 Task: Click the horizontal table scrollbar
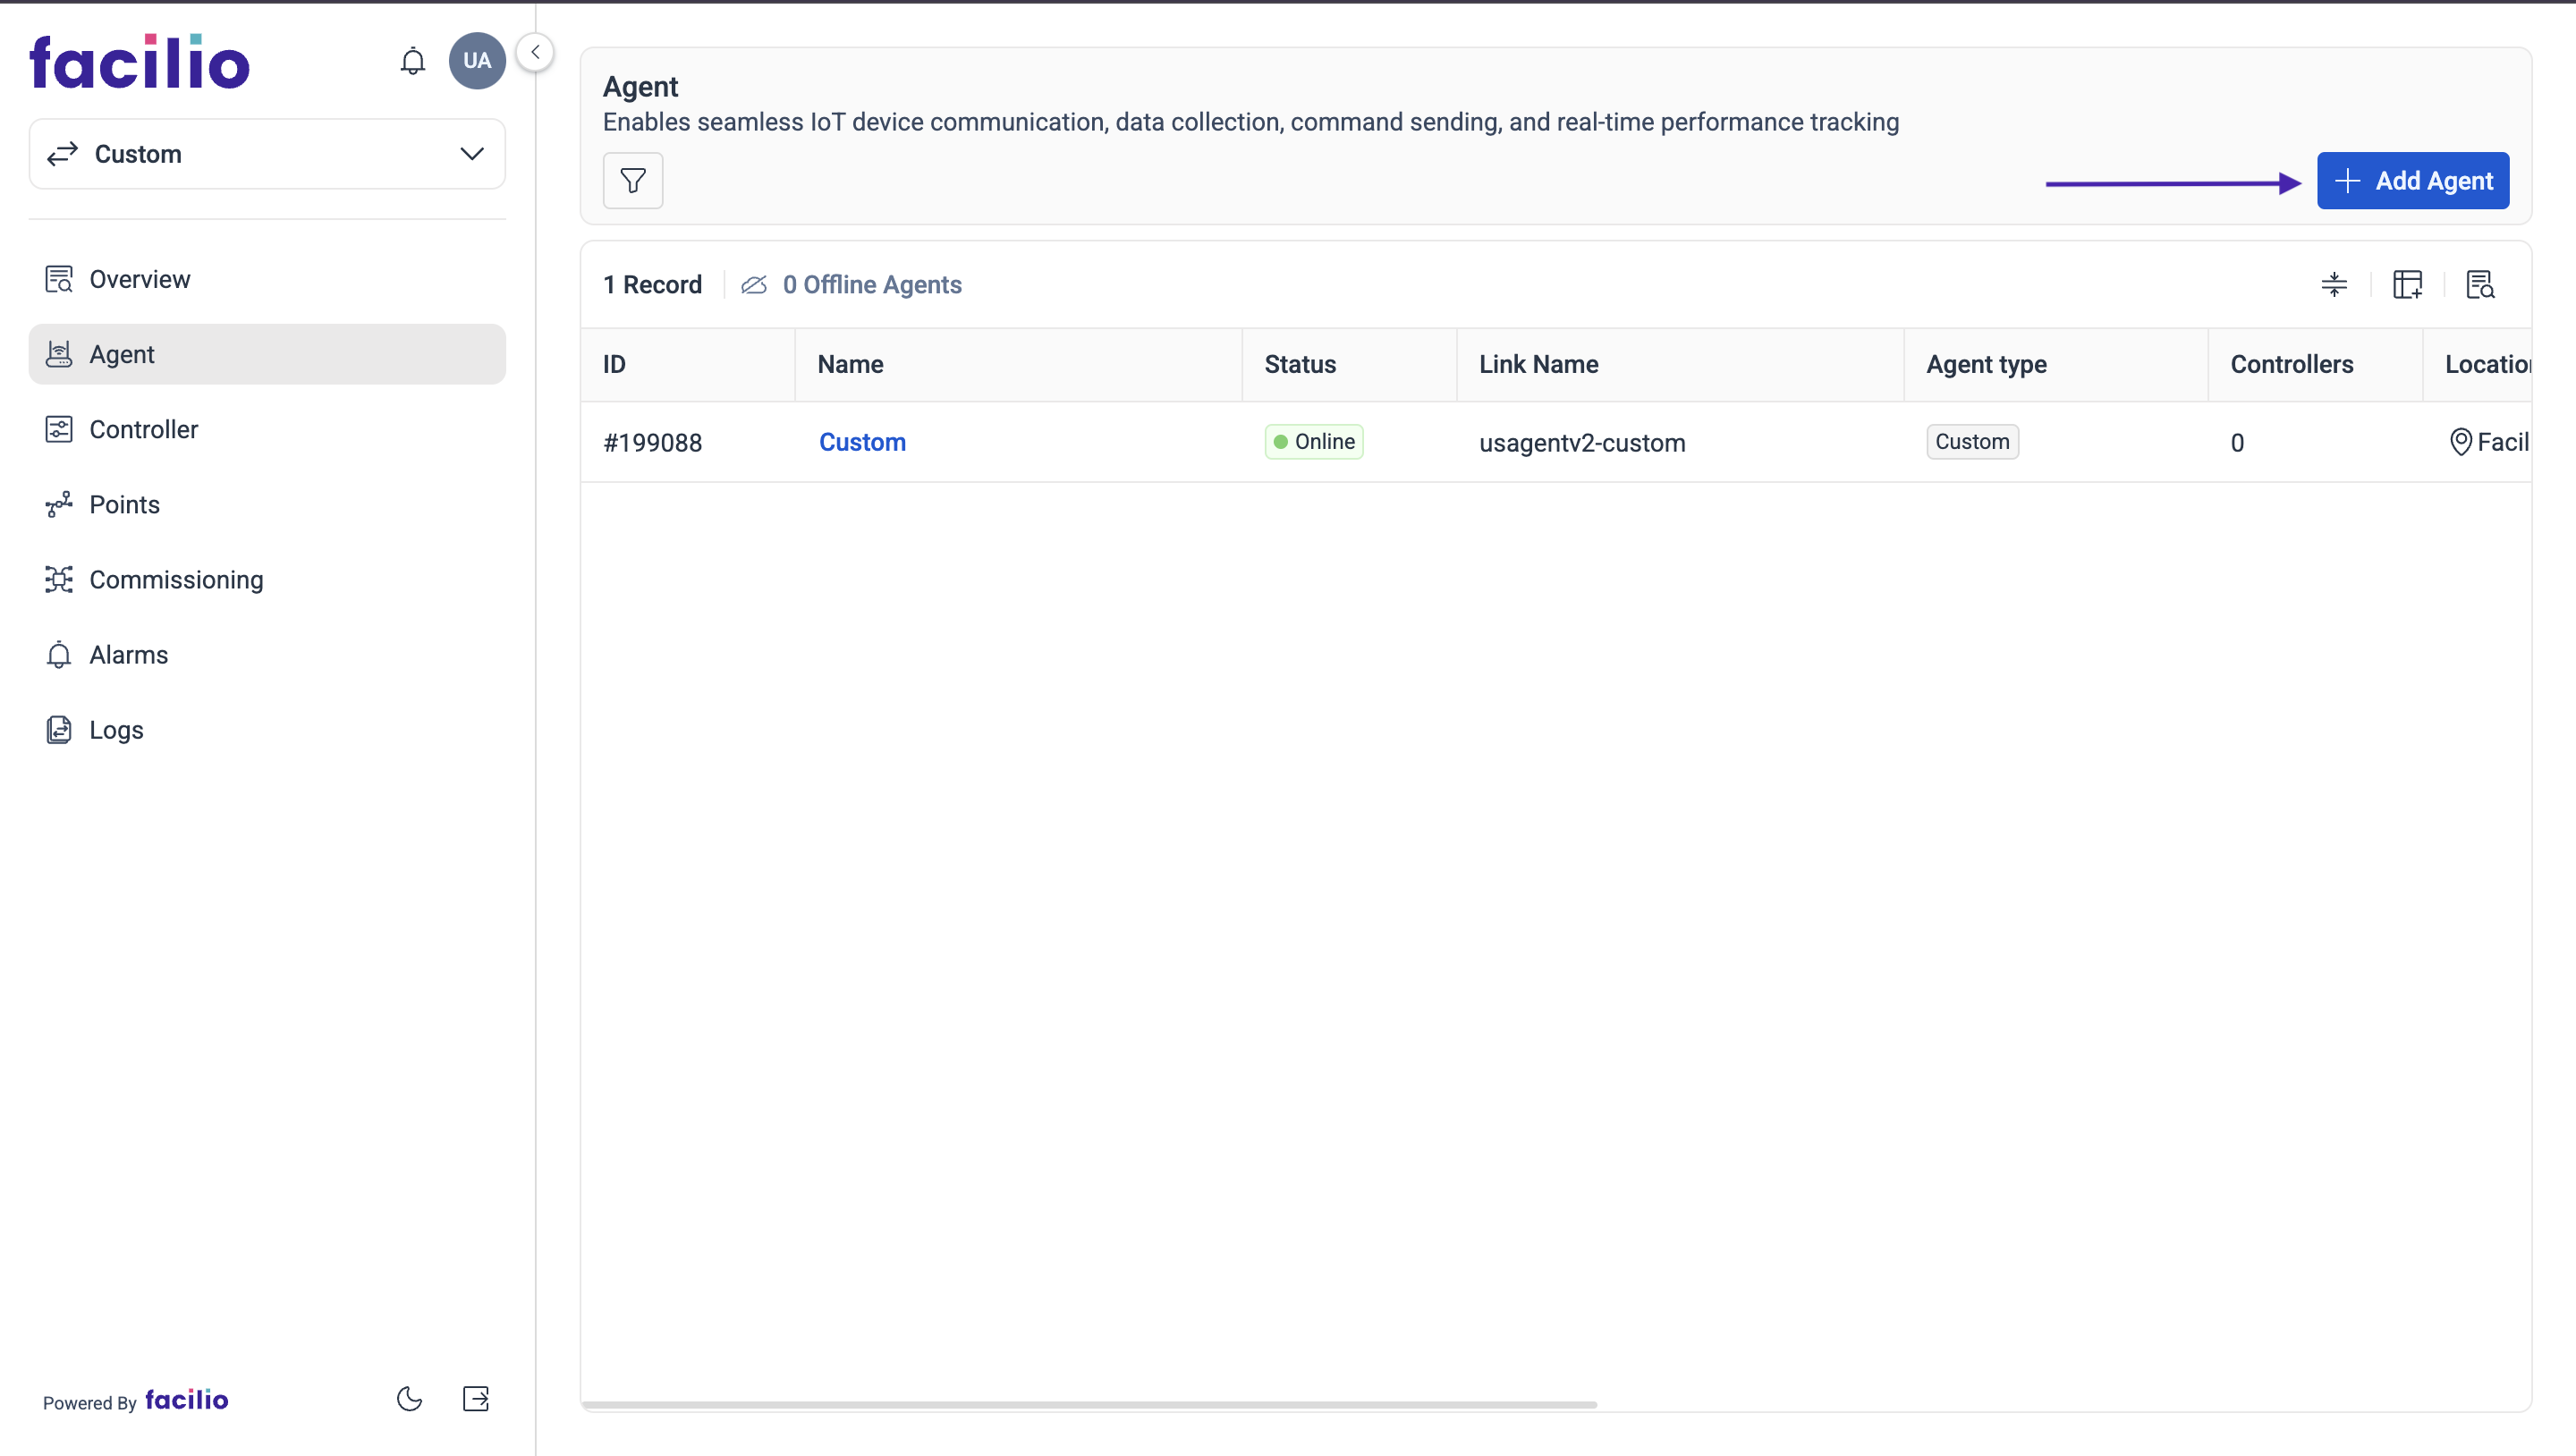pos(1088,1404)
